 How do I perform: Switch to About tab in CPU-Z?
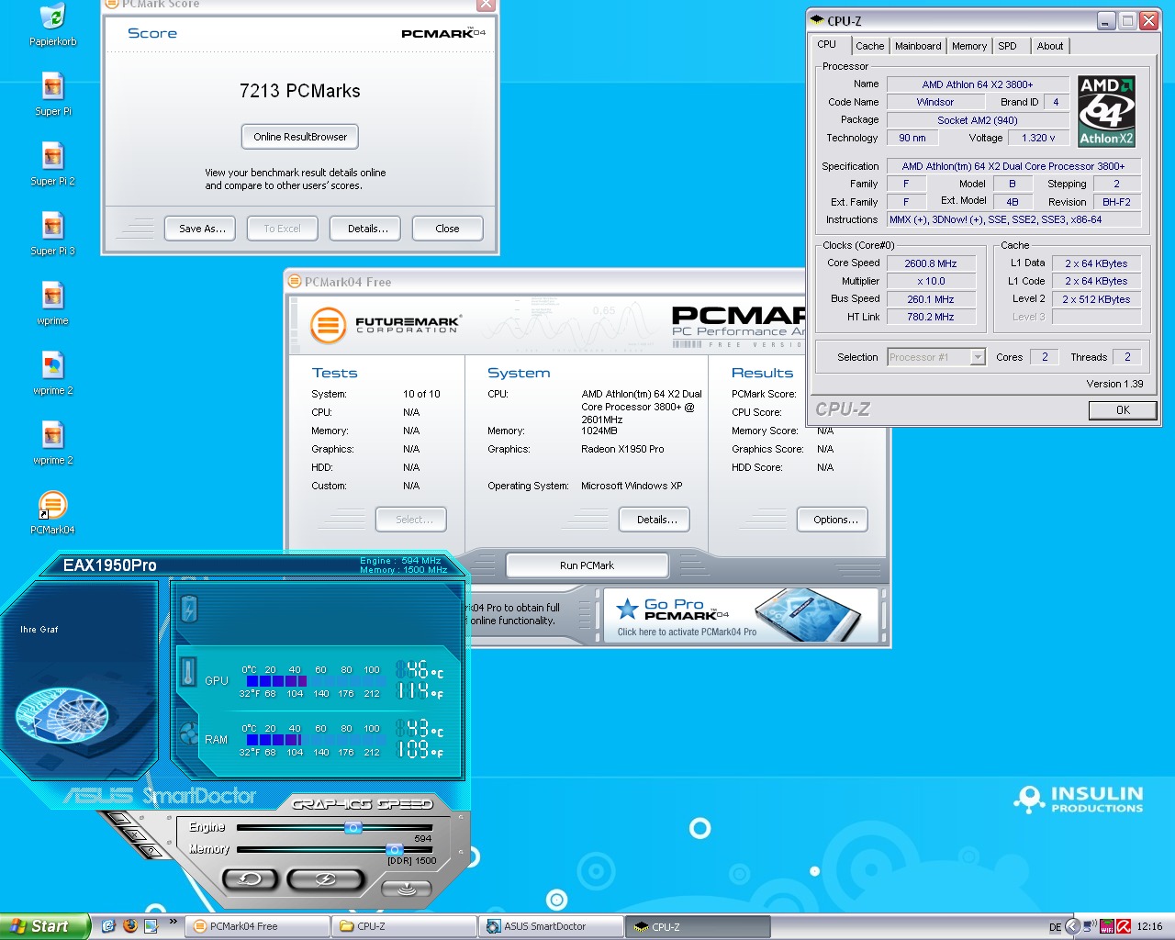coord(1050,46)
